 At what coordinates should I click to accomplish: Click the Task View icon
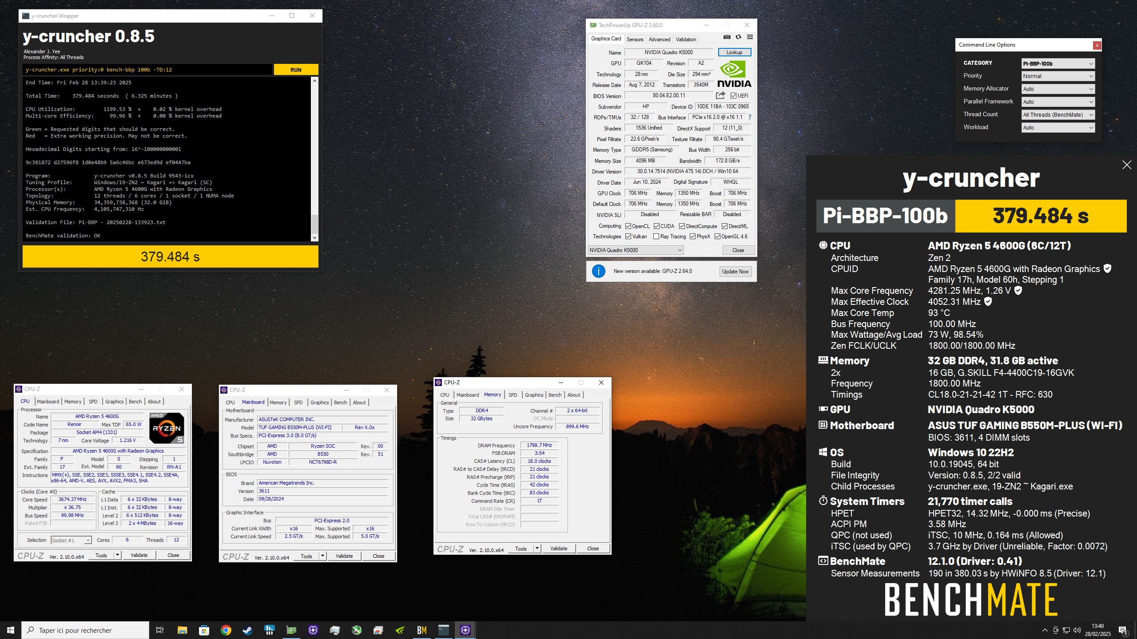click(x=160, y=630)
